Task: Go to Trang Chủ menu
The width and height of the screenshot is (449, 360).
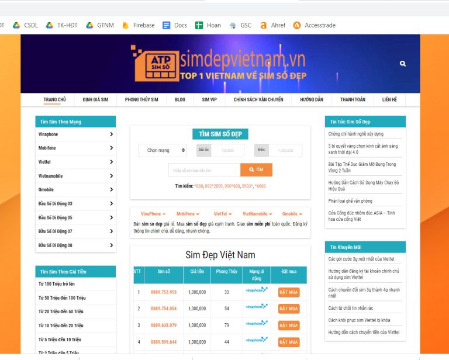Action: [55, 99]
